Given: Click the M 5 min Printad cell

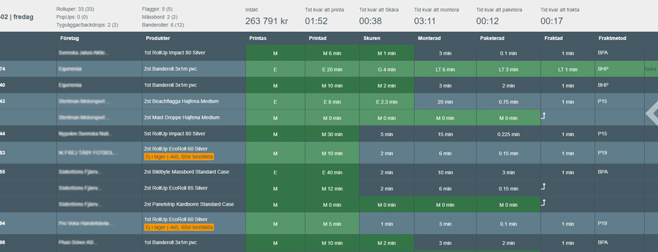Looking at the screenshot, I should click(x=332, y=223).
